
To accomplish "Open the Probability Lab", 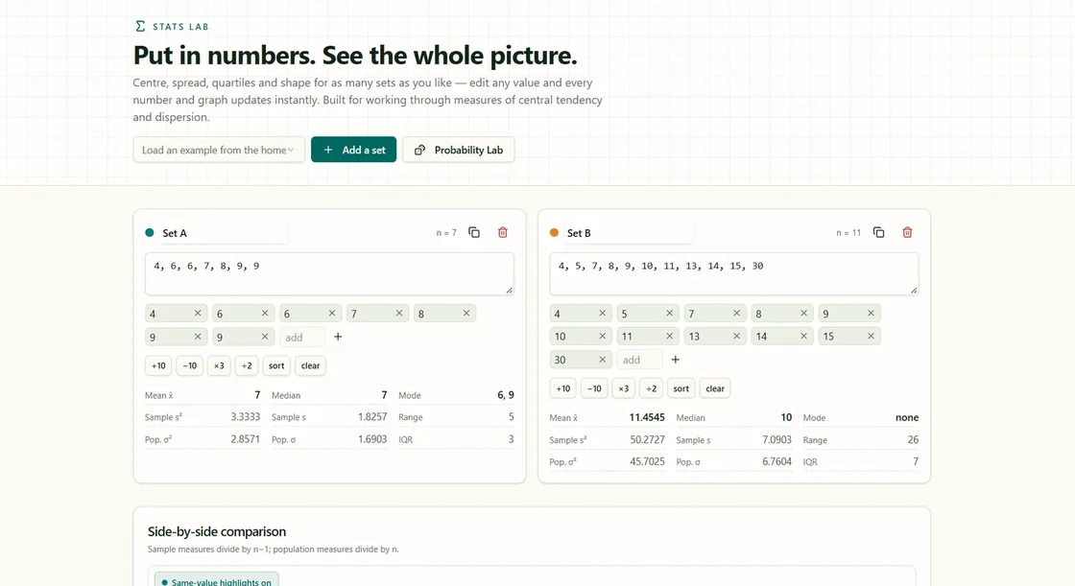I will (459, 150).
